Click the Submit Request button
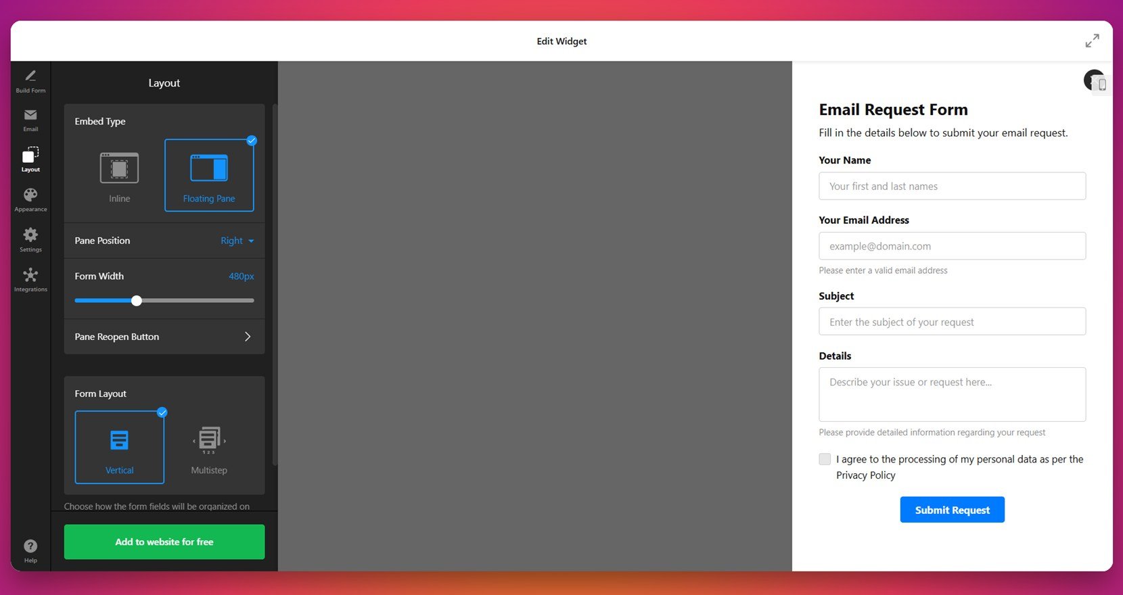 (x=952, y=510)
